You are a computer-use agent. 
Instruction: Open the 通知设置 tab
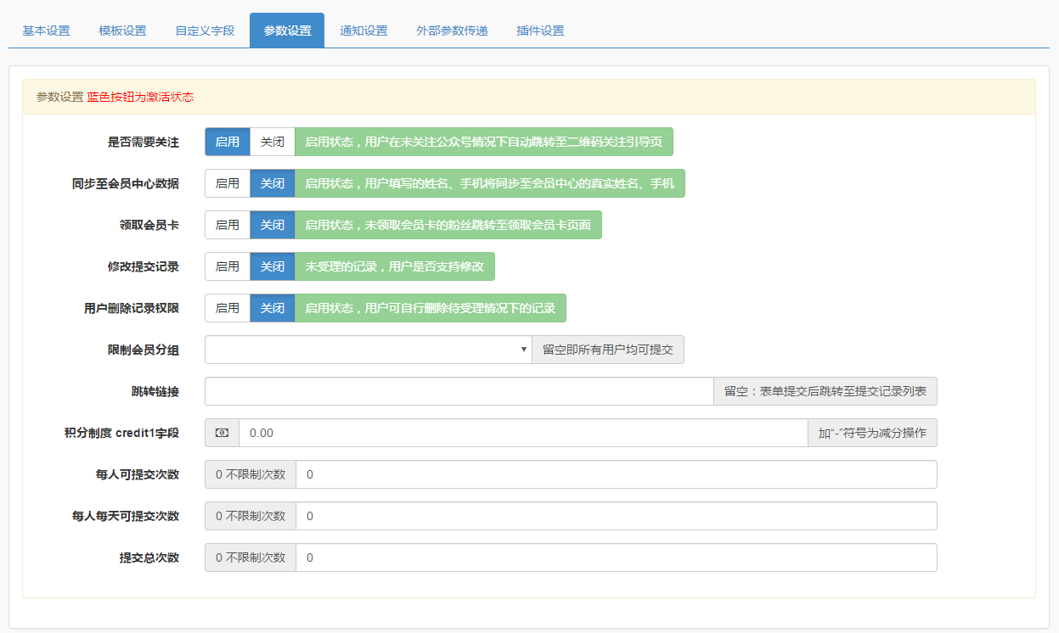(363, 31)
